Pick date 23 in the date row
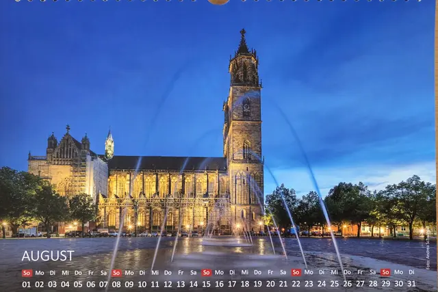This screenshot has width=438, height=292. [x=309, y=284]
